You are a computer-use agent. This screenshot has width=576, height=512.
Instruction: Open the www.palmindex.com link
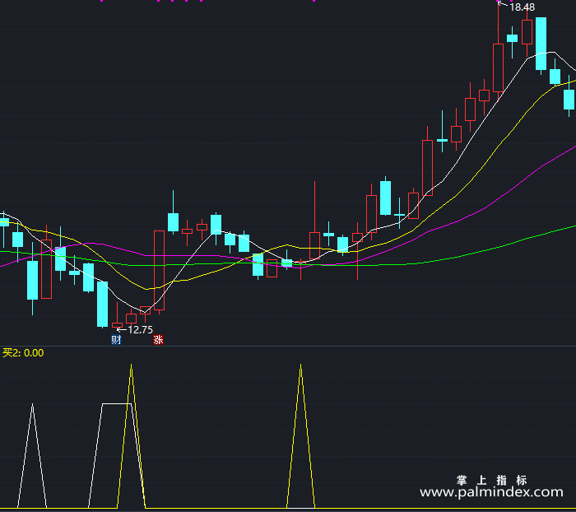click(491, 491)
